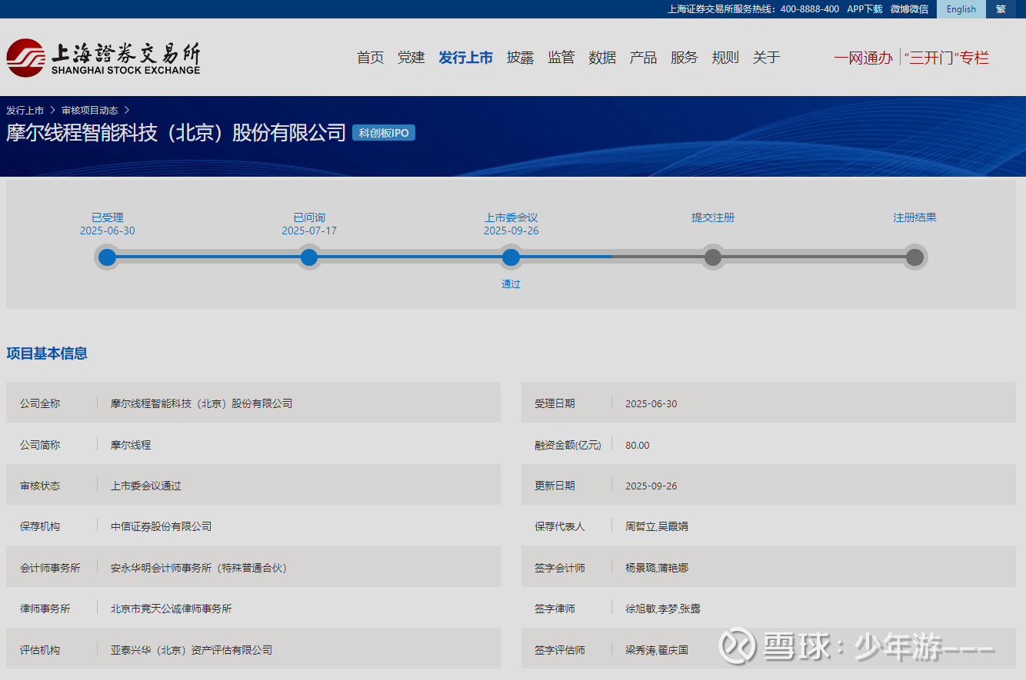This screenshot has width=1026, height=680.
Task: Select the 提交注册 timeline node
Action: [713, 257]
